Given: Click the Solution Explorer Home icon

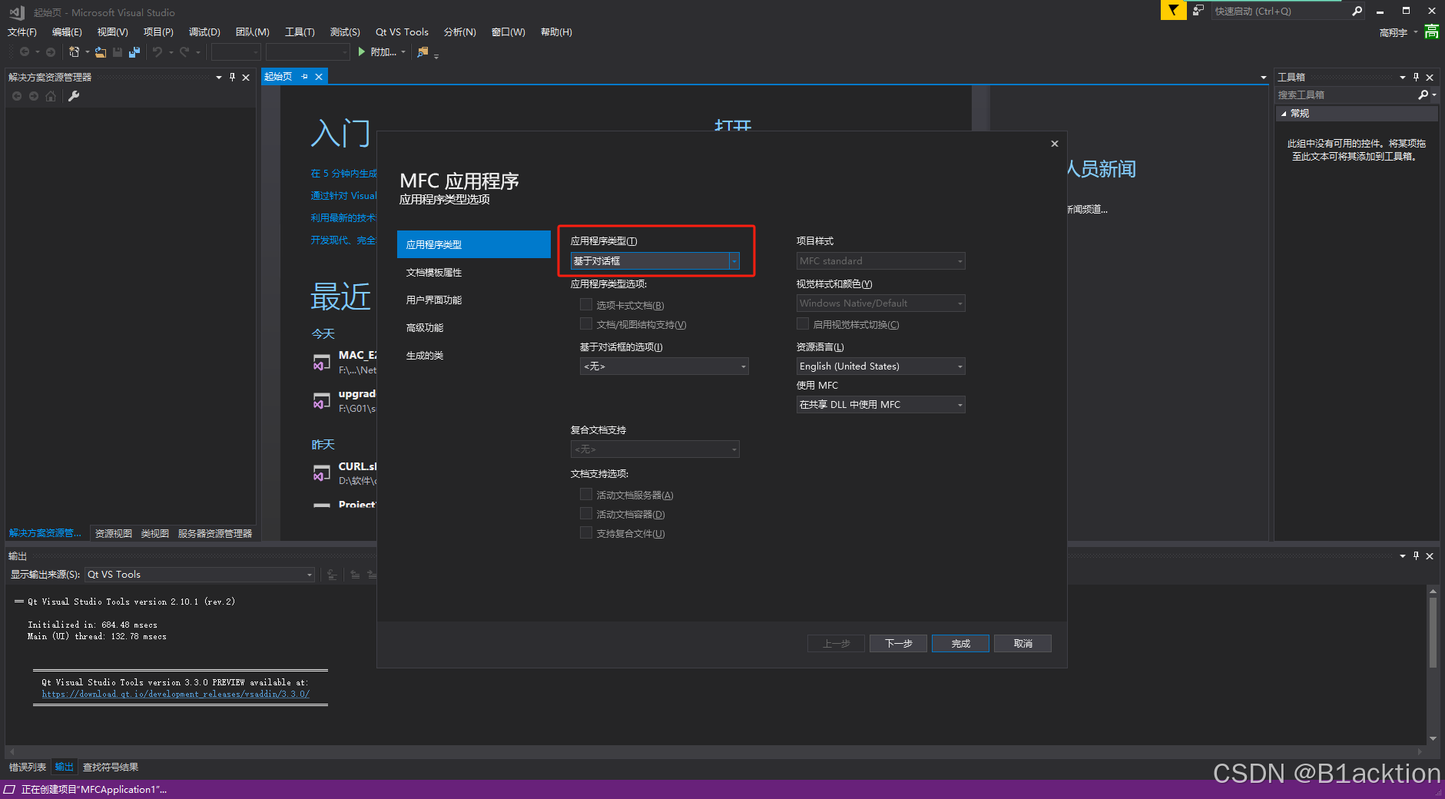Looking at the screenshot, I should (x=51, y=96).
